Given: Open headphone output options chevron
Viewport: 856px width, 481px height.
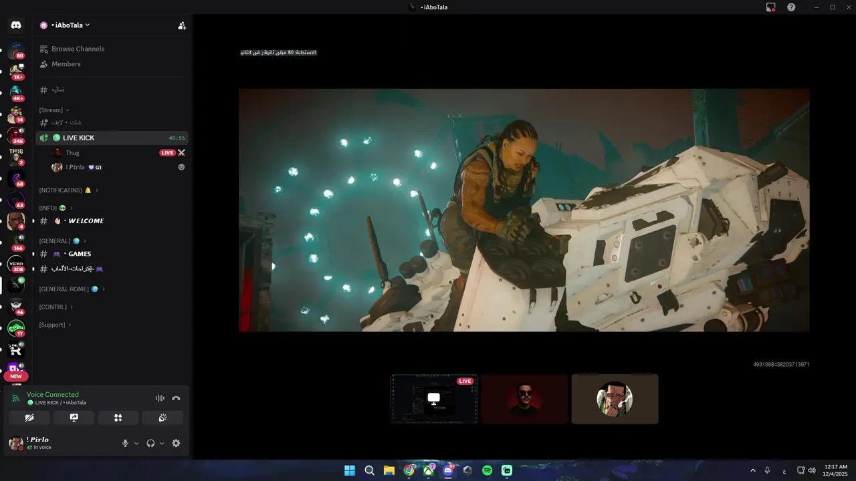Looking at the screenshot, I should coord(162,443).
